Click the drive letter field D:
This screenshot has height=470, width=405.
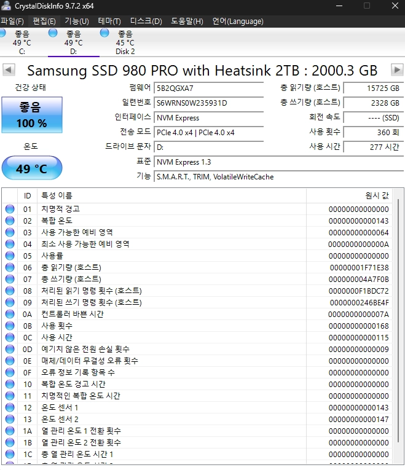pyautogui.click(x=208, y=147)
